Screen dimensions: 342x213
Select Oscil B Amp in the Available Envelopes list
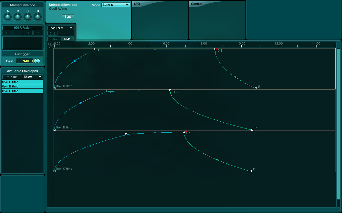pos(23,86)
